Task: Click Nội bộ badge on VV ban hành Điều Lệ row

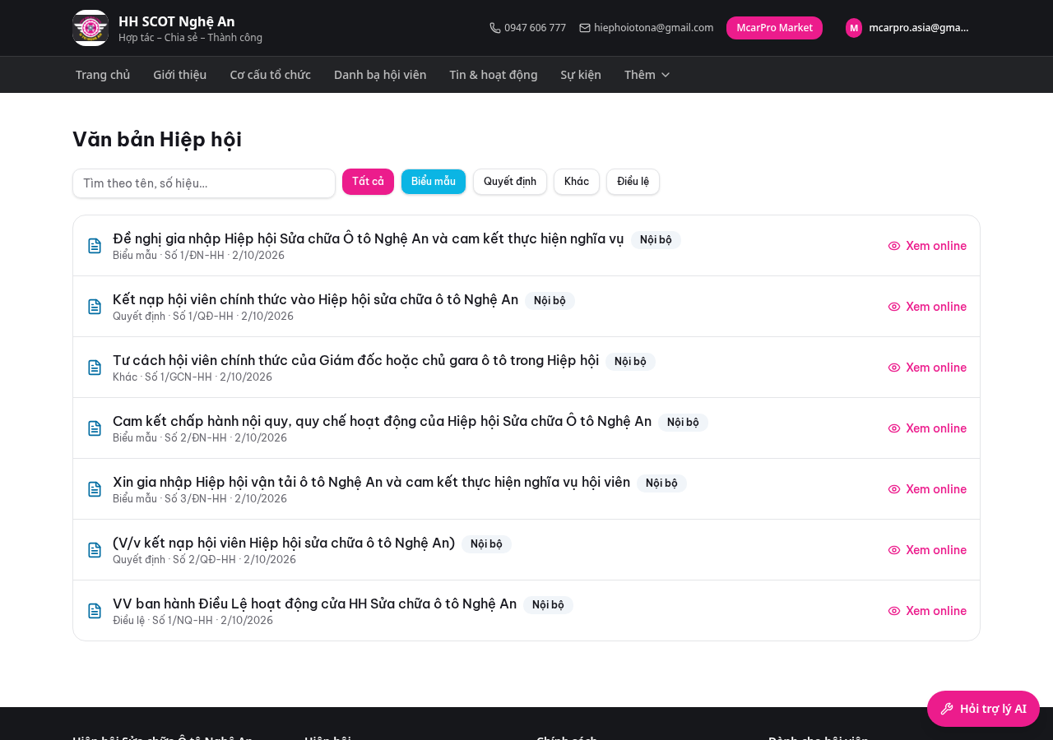Action: point(548,605)
